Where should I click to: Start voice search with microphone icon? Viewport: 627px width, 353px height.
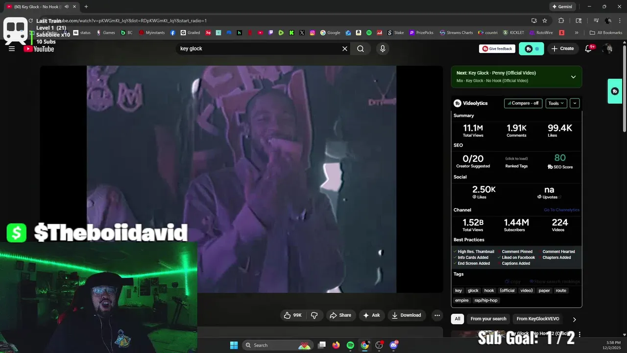[x=383, y=49]
